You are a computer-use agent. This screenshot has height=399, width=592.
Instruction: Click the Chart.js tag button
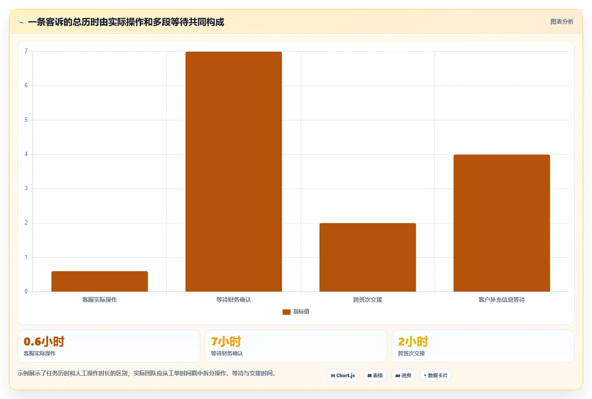[343, 375]
